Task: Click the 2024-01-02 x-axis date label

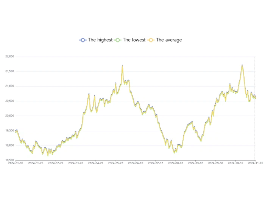Action: click(x=16, y=163)
